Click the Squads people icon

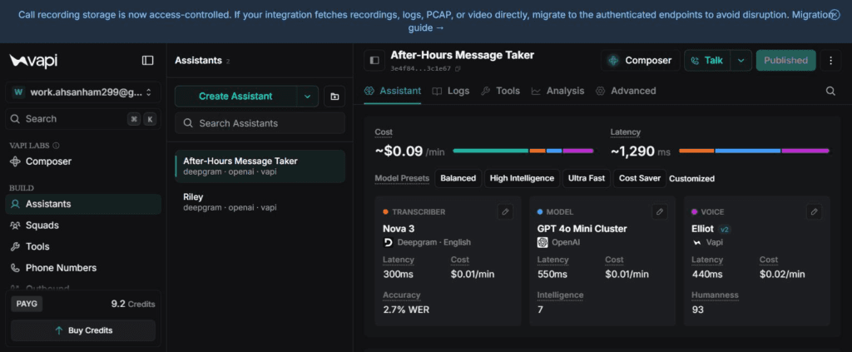coord(15,226)
